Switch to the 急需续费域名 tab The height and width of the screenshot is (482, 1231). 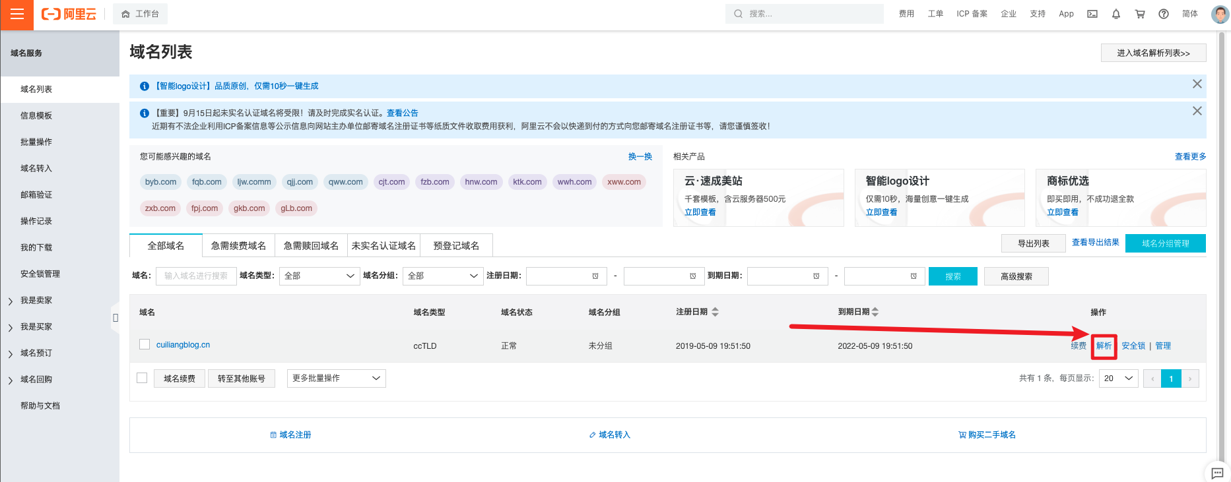pyautogui.click(x=238, y=245)
